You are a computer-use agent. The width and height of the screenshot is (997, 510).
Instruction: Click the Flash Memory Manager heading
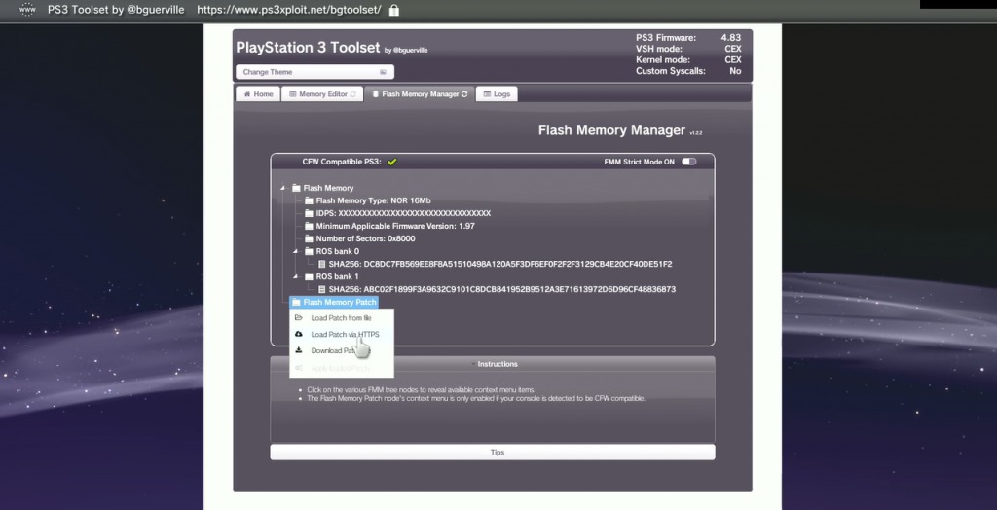[611, 130]
